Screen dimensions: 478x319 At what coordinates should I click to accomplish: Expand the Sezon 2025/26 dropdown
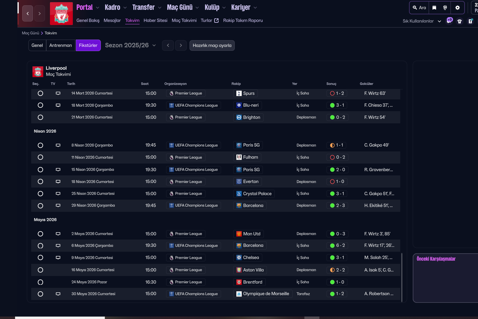131,45
